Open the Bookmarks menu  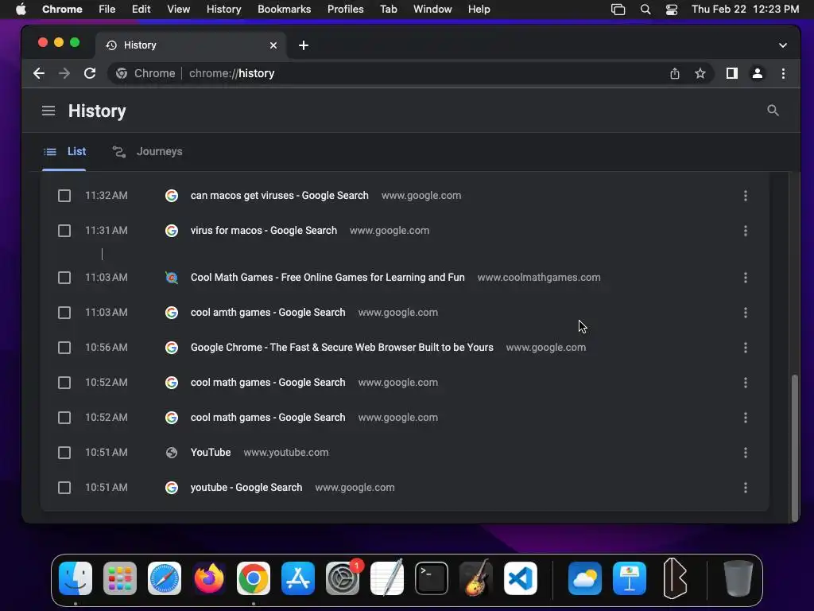click(284, 10)
